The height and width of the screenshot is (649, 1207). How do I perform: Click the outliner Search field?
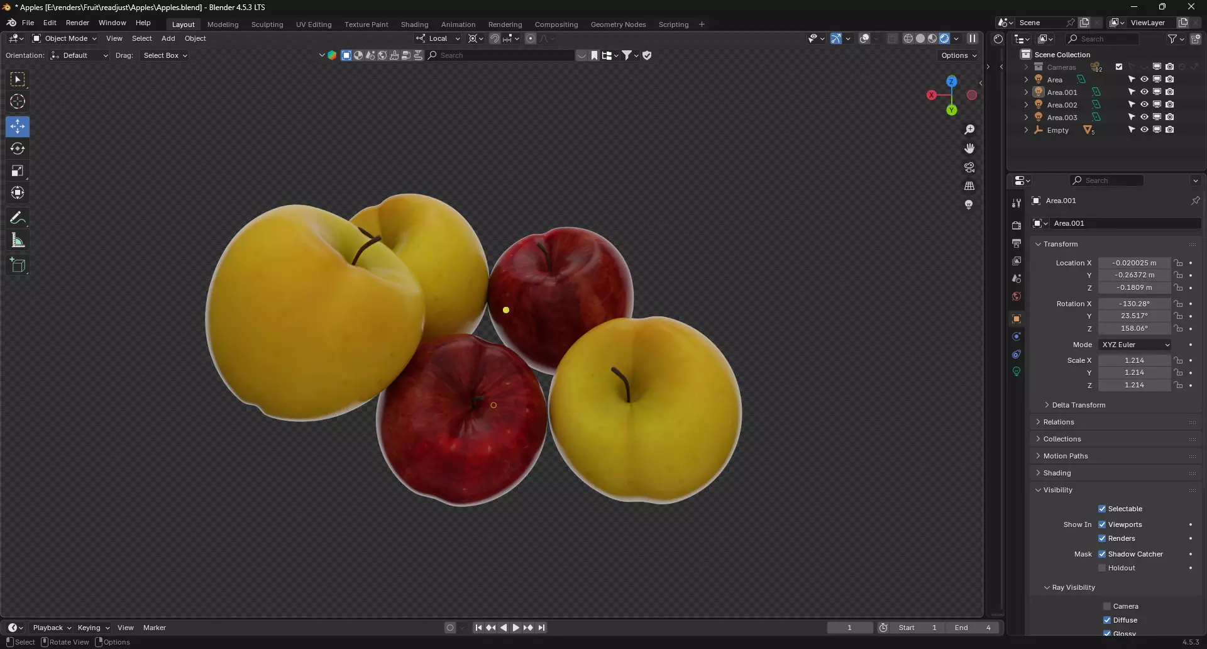tap(1103, 39)
